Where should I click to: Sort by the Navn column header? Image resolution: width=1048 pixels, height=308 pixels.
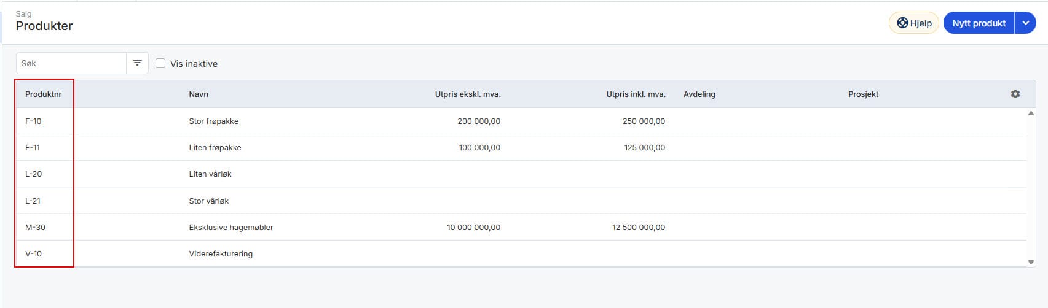(x=199, y=94)
